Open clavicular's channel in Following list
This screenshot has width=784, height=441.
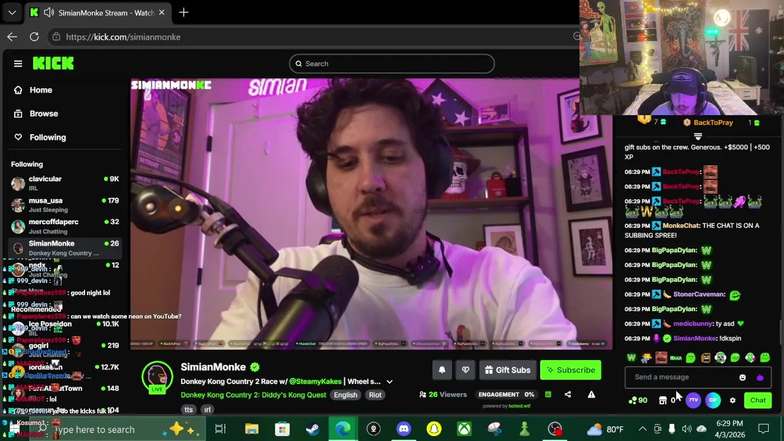click(x=64, y=183)
